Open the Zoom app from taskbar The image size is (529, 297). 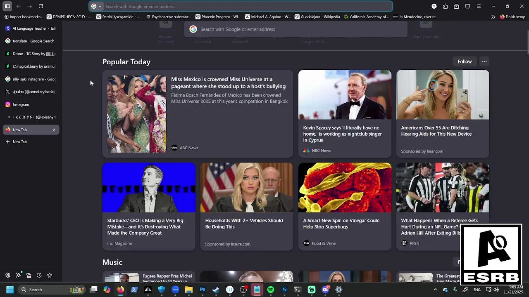click(x=175, y=290)
